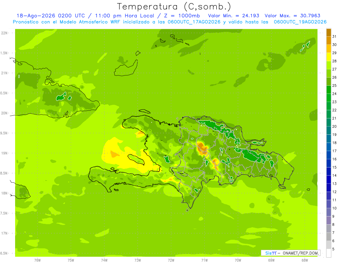Viewport: 342px width, 264px height.
Task: Click latitude axis label '0.5N'
Action: click(4, 93)
